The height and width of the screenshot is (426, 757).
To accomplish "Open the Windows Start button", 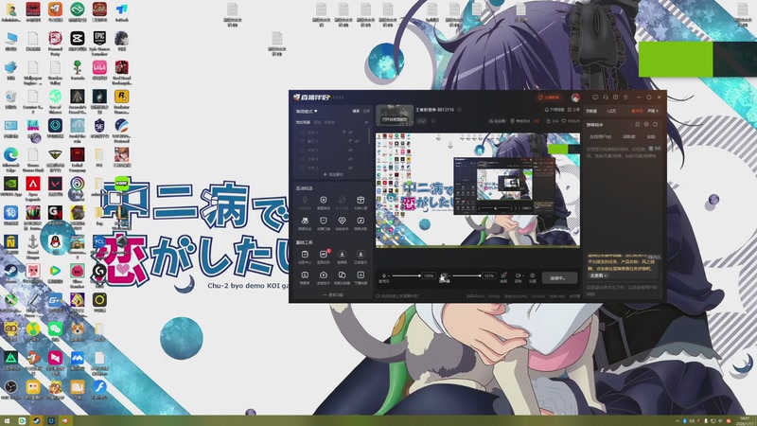I will (7, 420).
